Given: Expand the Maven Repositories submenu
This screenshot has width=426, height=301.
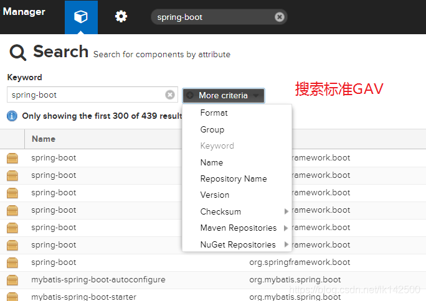Looking at the screenshot, I should (237, 228).
